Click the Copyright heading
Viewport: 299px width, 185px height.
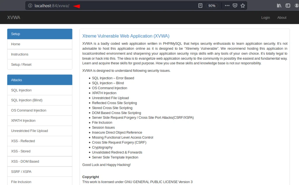91,177
